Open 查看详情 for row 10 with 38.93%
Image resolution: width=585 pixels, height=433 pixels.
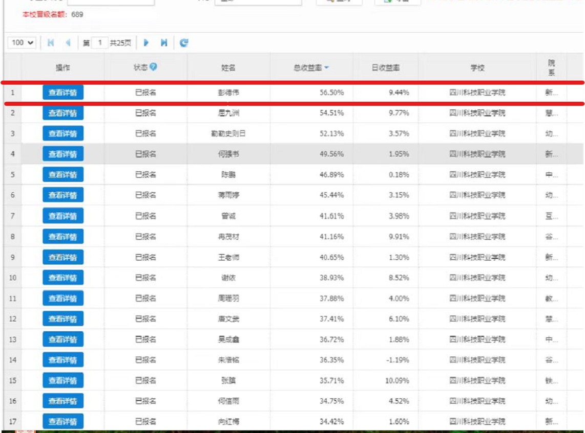[x=63, y=278]
